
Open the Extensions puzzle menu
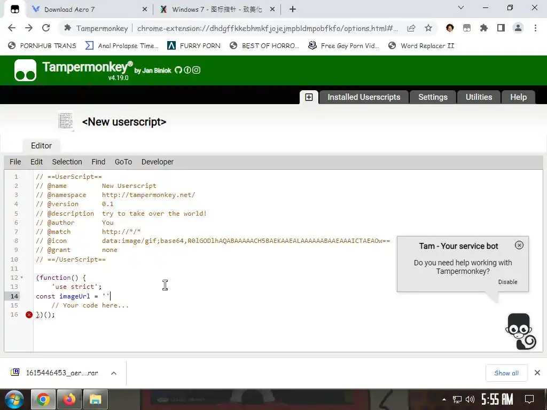484,28
